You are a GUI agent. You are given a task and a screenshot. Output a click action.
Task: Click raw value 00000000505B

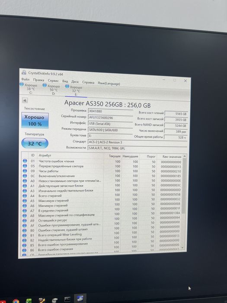tap(170, 195)
